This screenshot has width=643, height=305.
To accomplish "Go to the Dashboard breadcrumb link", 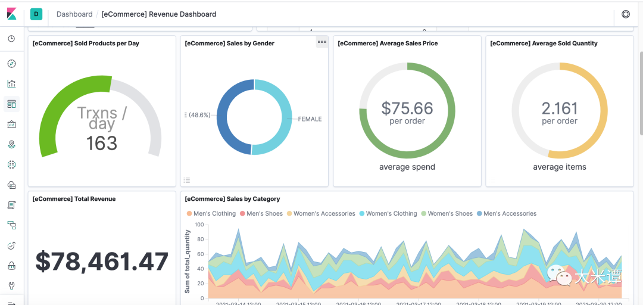I will coord(74,14).
